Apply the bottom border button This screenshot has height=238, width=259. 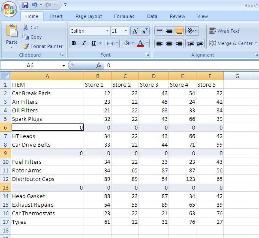110,43
